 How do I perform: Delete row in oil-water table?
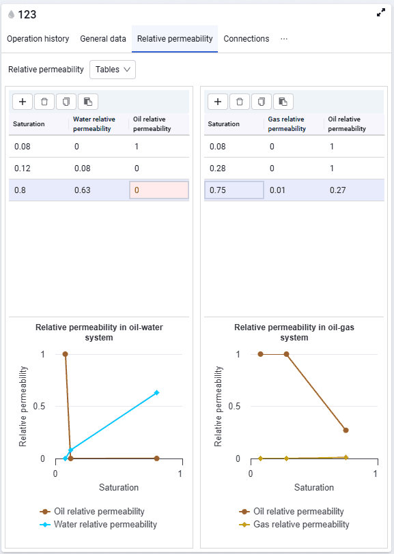[44, 102]
